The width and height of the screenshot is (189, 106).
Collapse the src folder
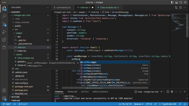[x=17, y=29]
